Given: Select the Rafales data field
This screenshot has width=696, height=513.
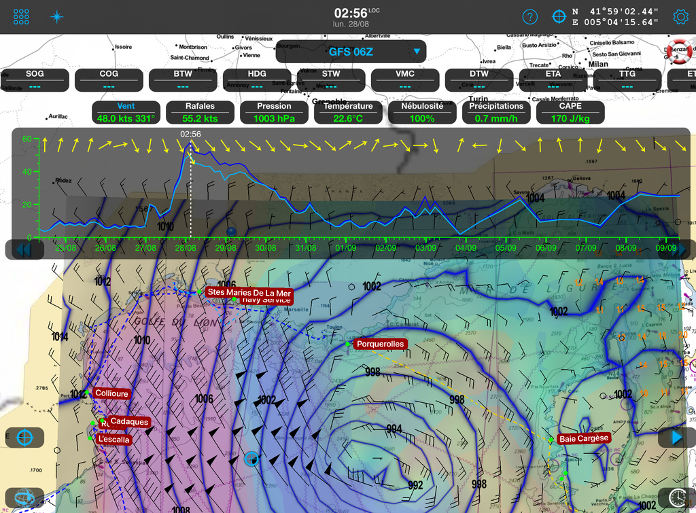Looking at the screenshot, I should (201, 113).
